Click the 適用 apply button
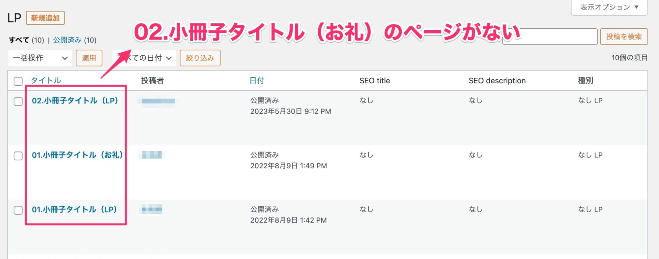Screen dimensions: 659x259 89,58
